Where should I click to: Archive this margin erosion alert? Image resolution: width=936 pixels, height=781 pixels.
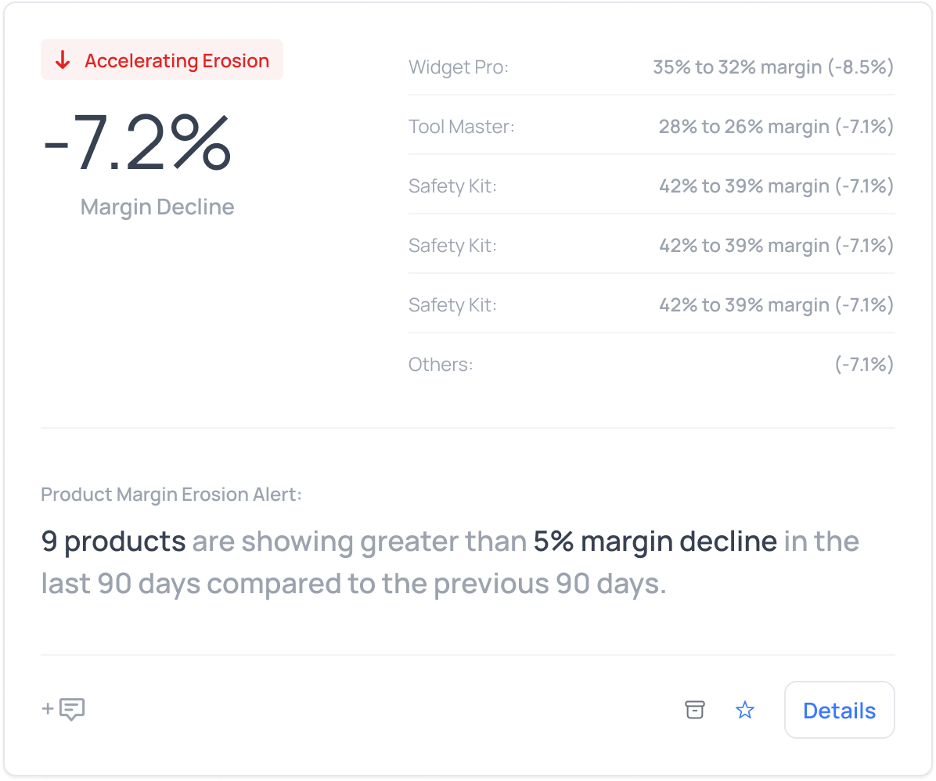coord(695,710)
